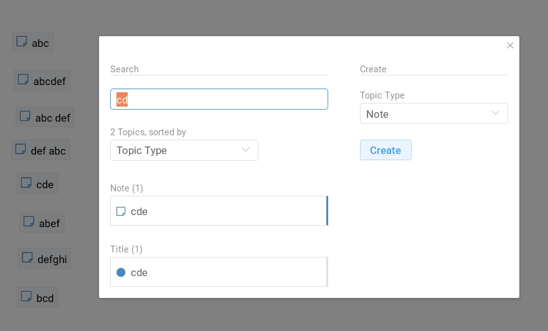Image resolution: width=548 pixels, height=331 pixels.
Task: Select the defghi note icon
Action: click(27, 258)
